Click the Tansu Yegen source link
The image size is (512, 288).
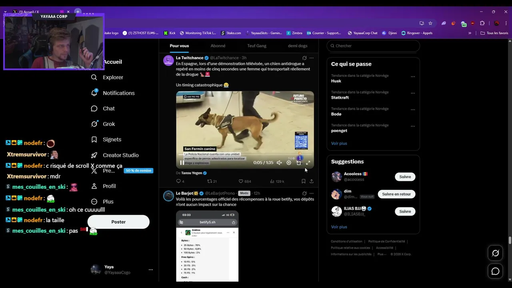point(192,173)
